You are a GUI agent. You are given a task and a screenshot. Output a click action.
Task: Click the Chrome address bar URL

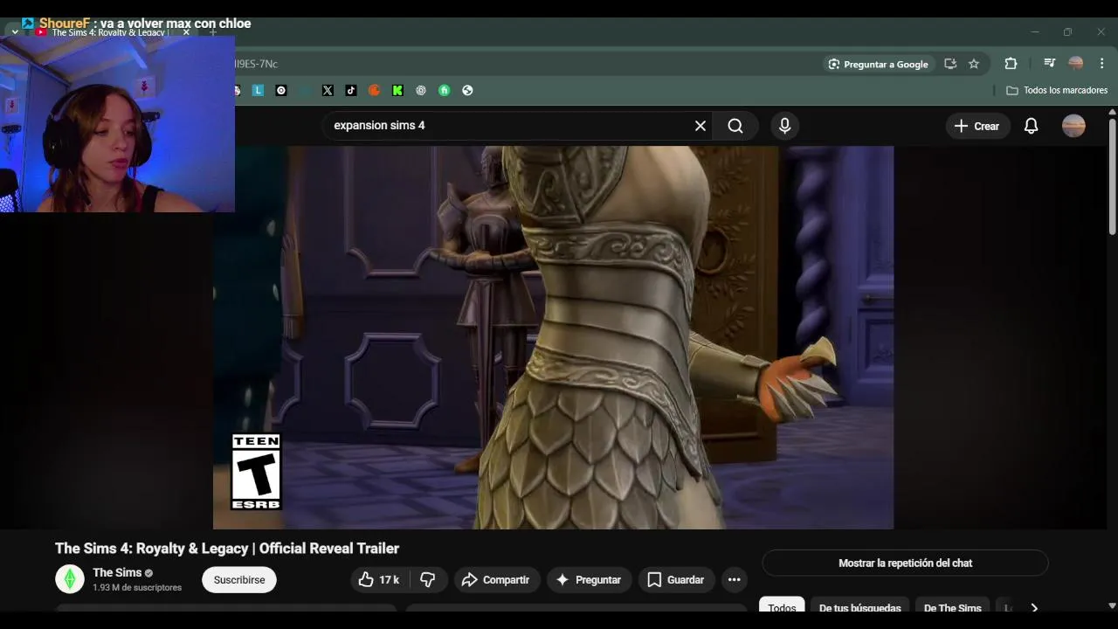256,64
